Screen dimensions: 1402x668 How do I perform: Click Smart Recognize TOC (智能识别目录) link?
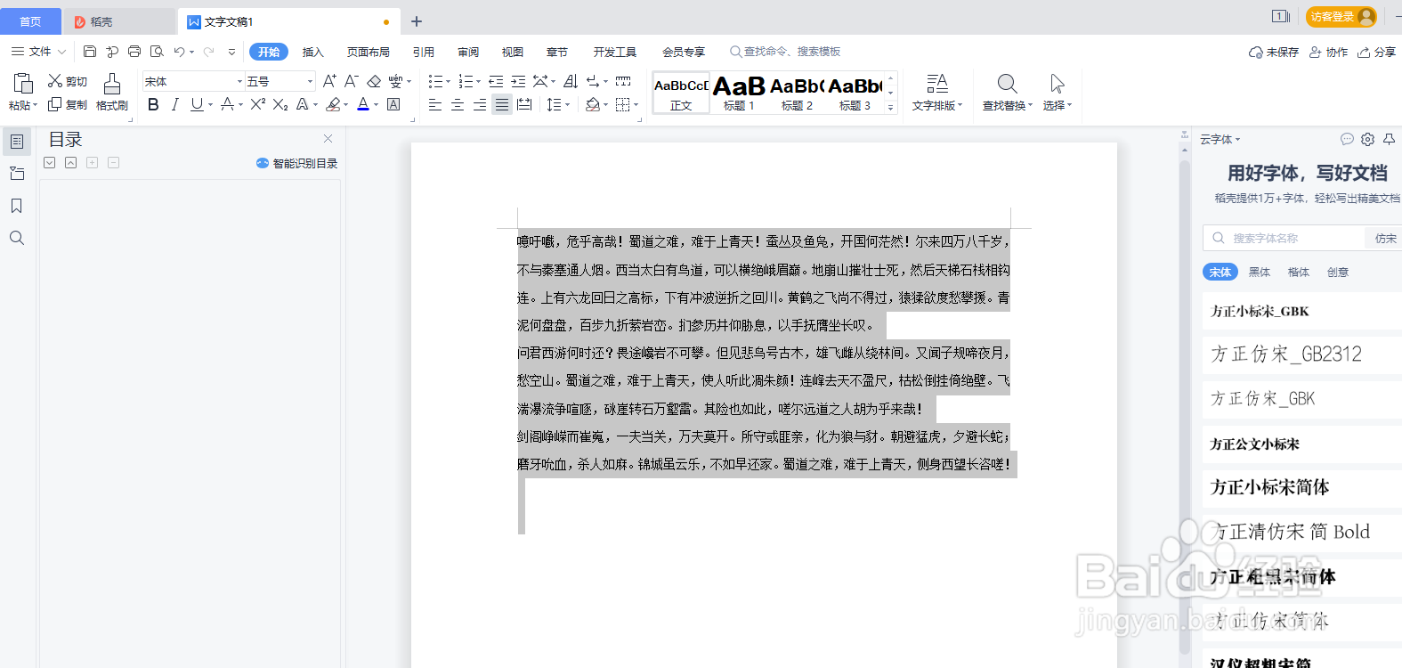pos(297,163)
